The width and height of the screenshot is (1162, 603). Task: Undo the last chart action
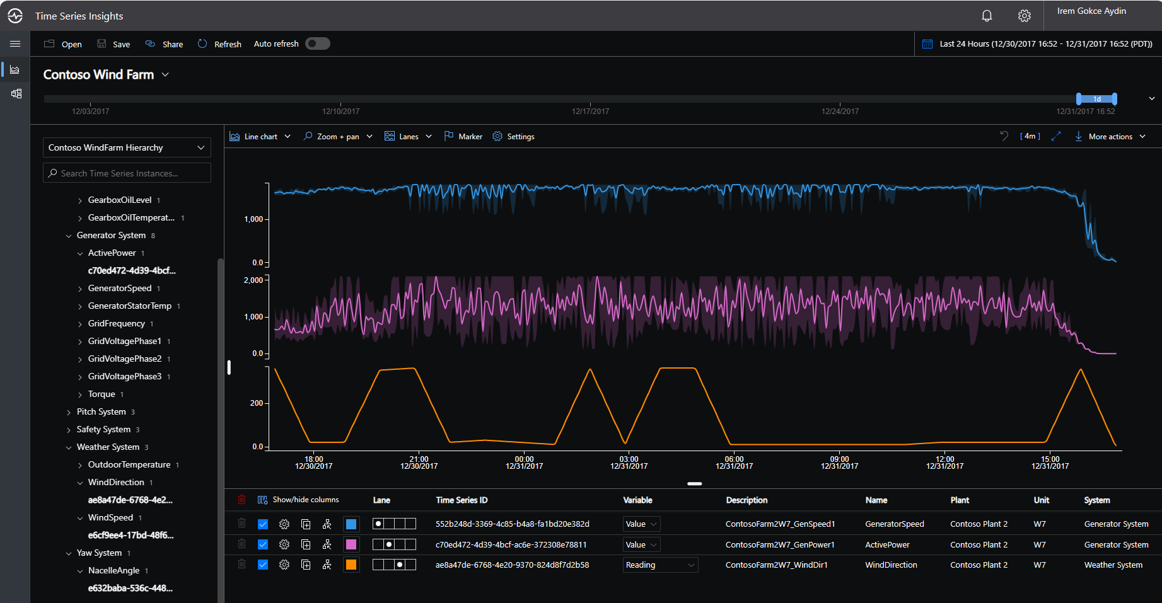pos(1004,136)
